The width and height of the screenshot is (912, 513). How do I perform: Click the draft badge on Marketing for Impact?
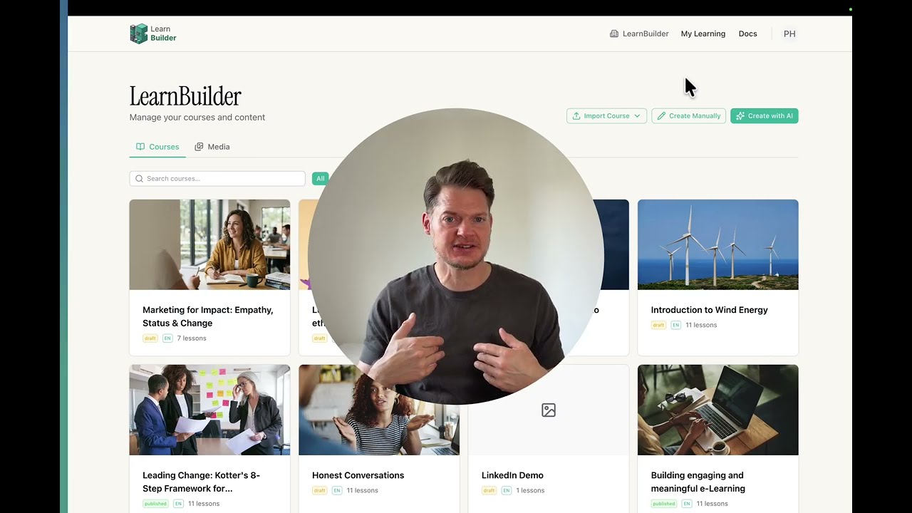tap(150, 338)
